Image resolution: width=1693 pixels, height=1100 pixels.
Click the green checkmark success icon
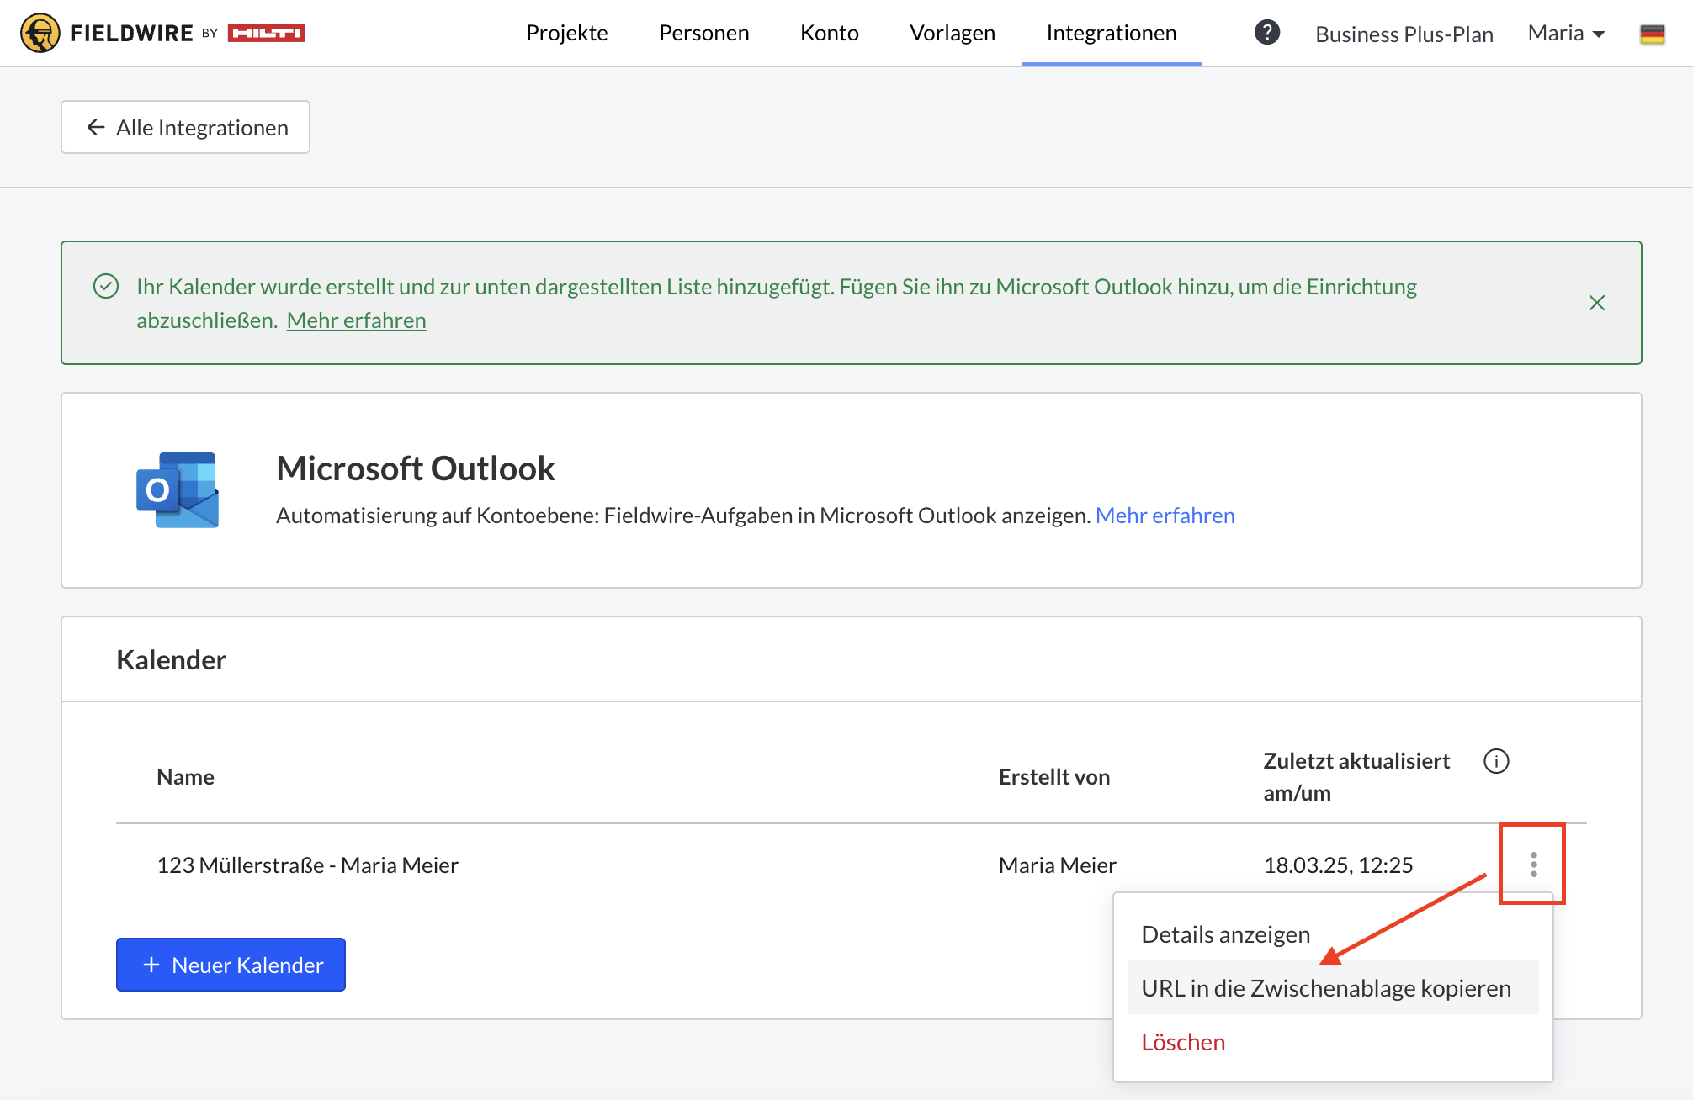[106, 287]
